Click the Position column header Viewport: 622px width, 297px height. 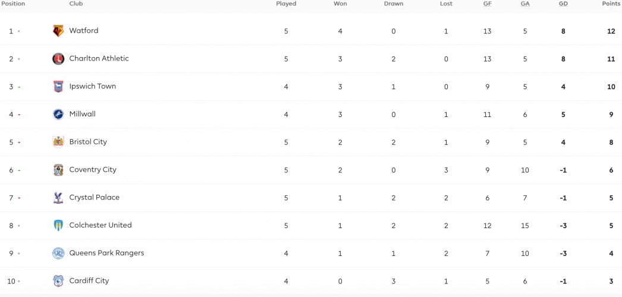click(13, 4)
